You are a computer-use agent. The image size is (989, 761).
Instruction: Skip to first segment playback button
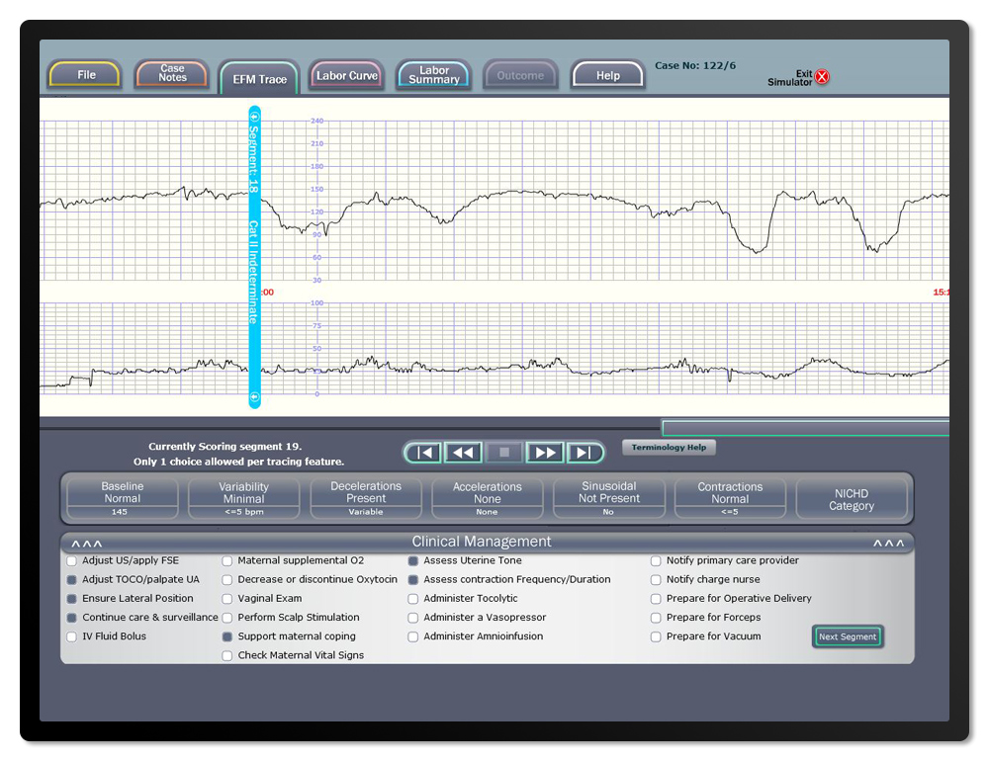pyautogui.click(x=424, y=453)
